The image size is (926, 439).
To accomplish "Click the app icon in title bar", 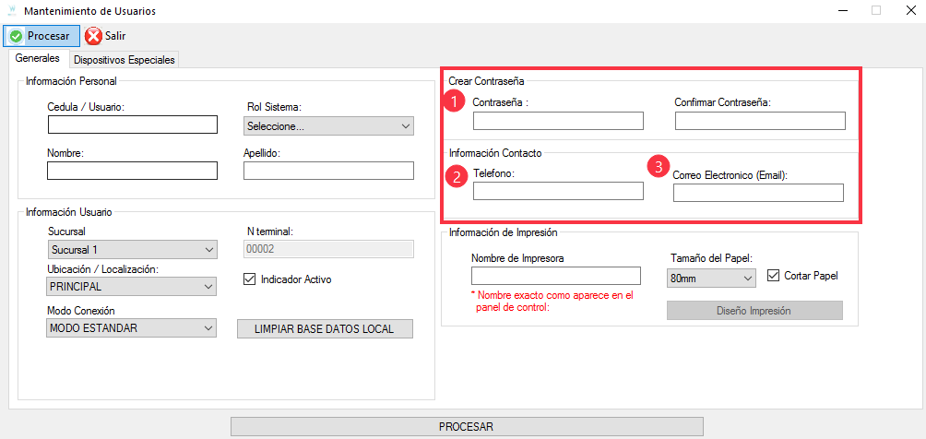I will tap(11, 11).
